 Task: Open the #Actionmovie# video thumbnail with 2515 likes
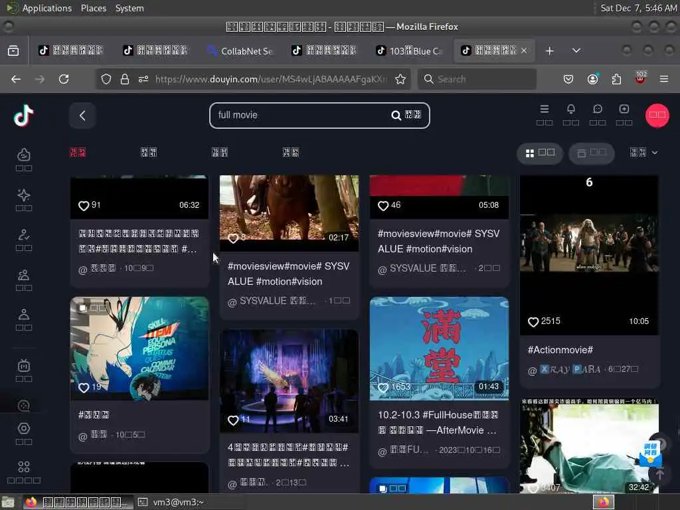click(589, 255)
